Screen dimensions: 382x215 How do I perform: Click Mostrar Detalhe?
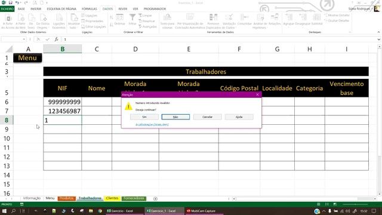click(x=337, y=15)
